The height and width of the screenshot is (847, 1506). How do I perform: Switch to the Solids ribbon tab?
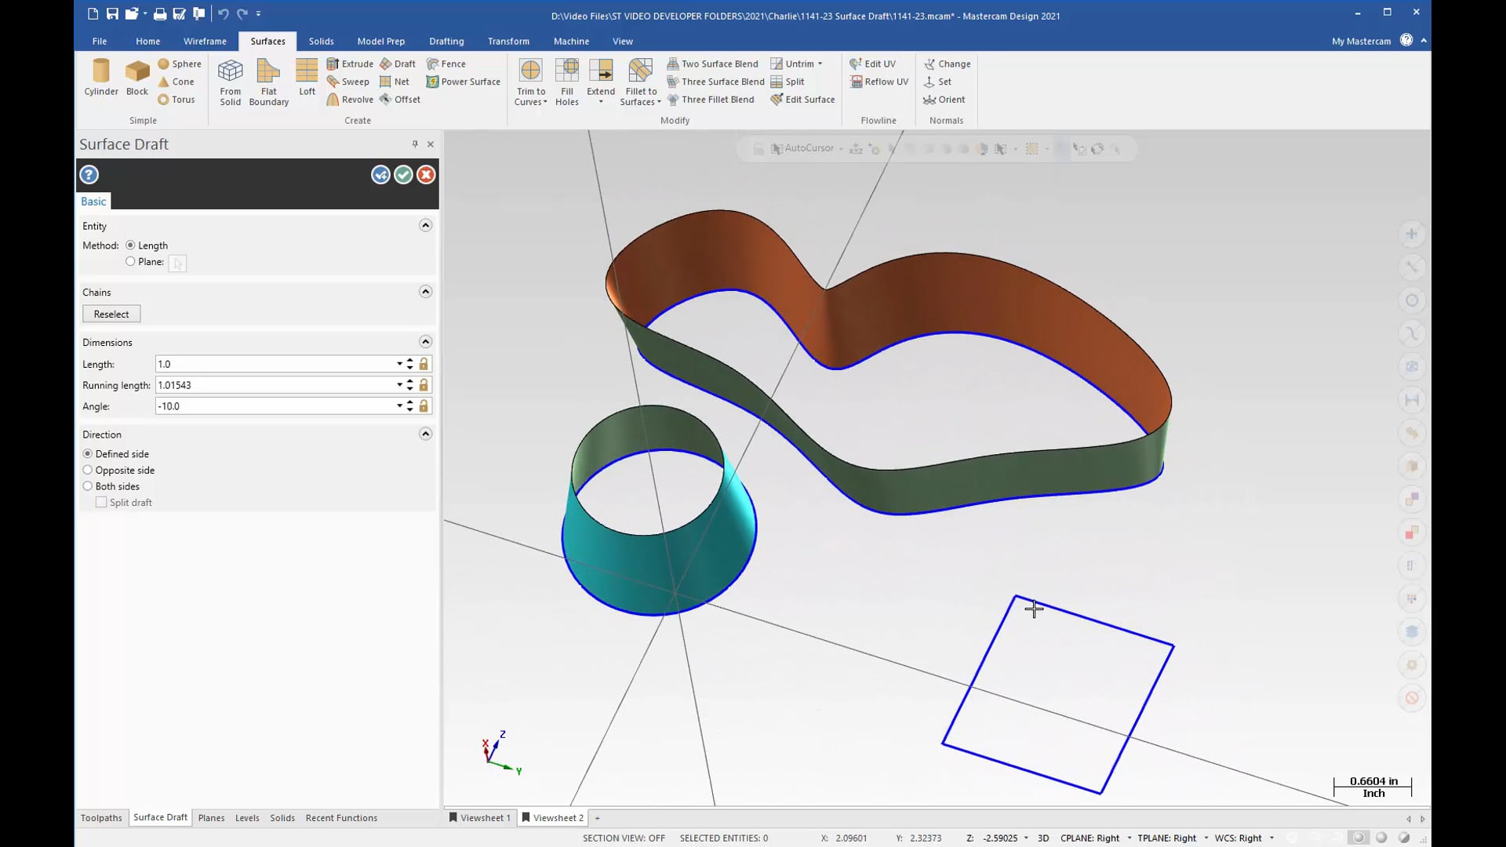coord(321,40)
